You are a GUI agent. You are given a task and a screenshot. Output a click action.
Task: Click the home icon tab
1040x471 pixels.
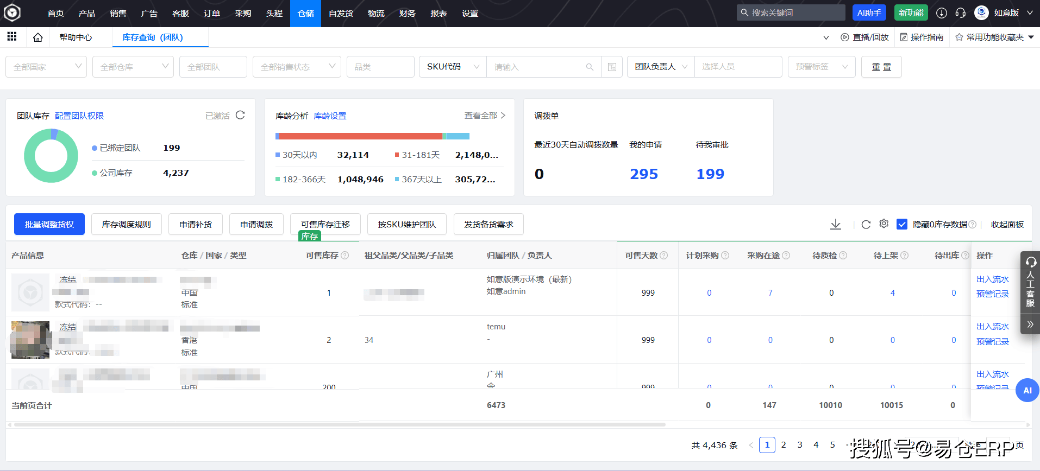click(37, 37)
